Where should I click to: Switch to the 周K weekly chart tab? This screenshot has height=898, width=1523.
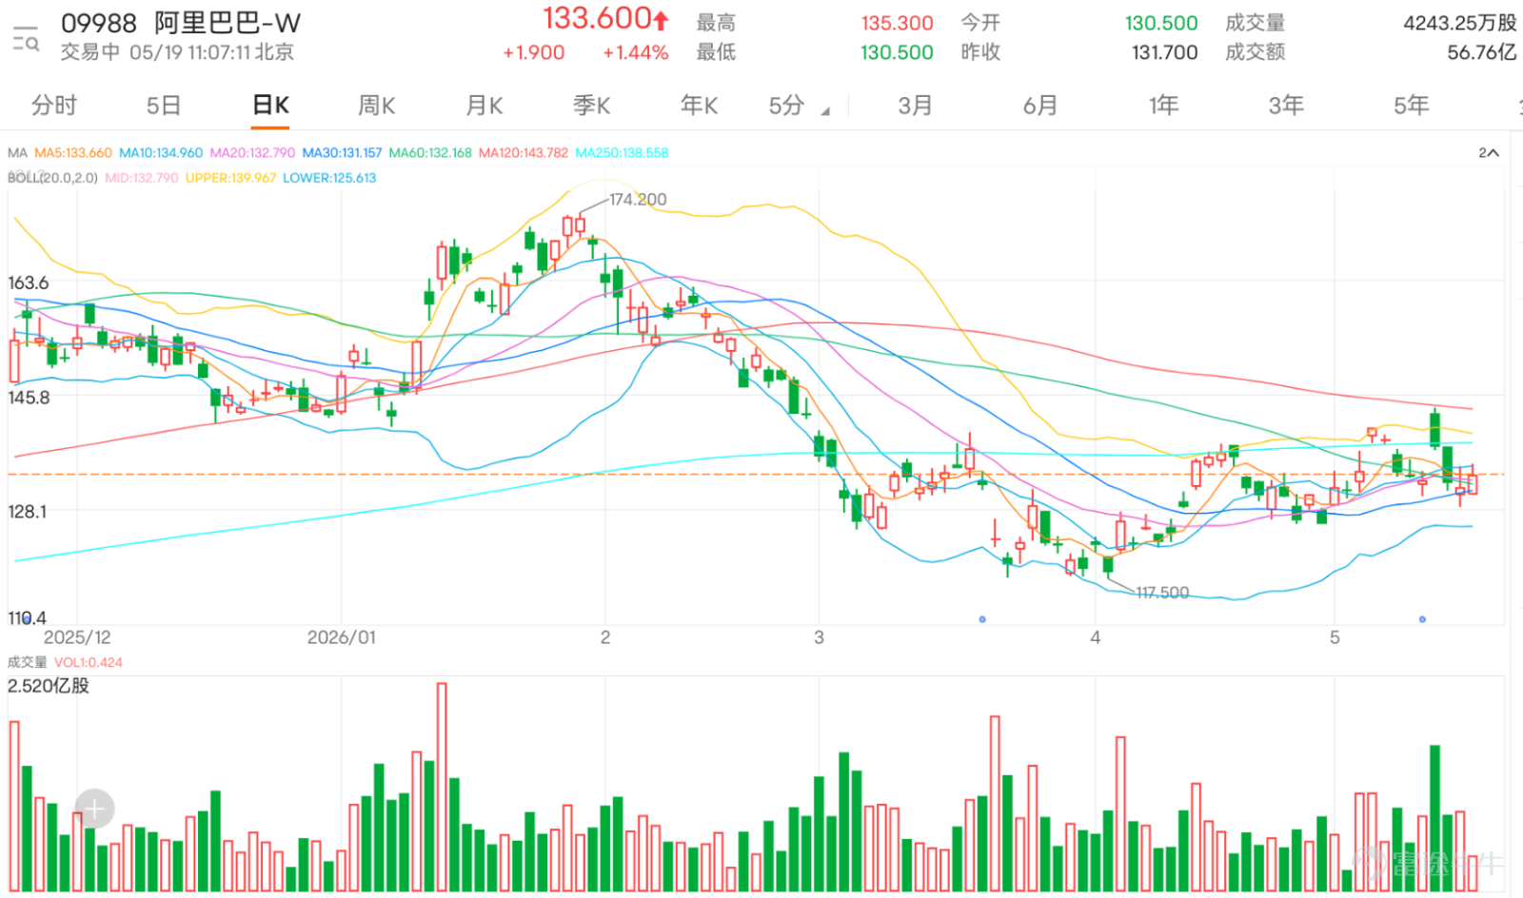point(376,106)
